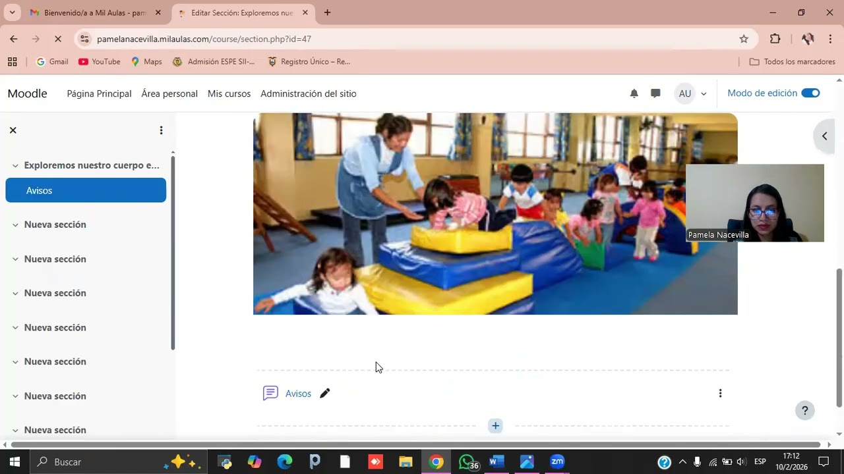Image resolution: width=844 pixels, height=474 pixels.
Task: Collapse the Exploremos nuestro cuerpo section
Action: [x=15, y=165]
